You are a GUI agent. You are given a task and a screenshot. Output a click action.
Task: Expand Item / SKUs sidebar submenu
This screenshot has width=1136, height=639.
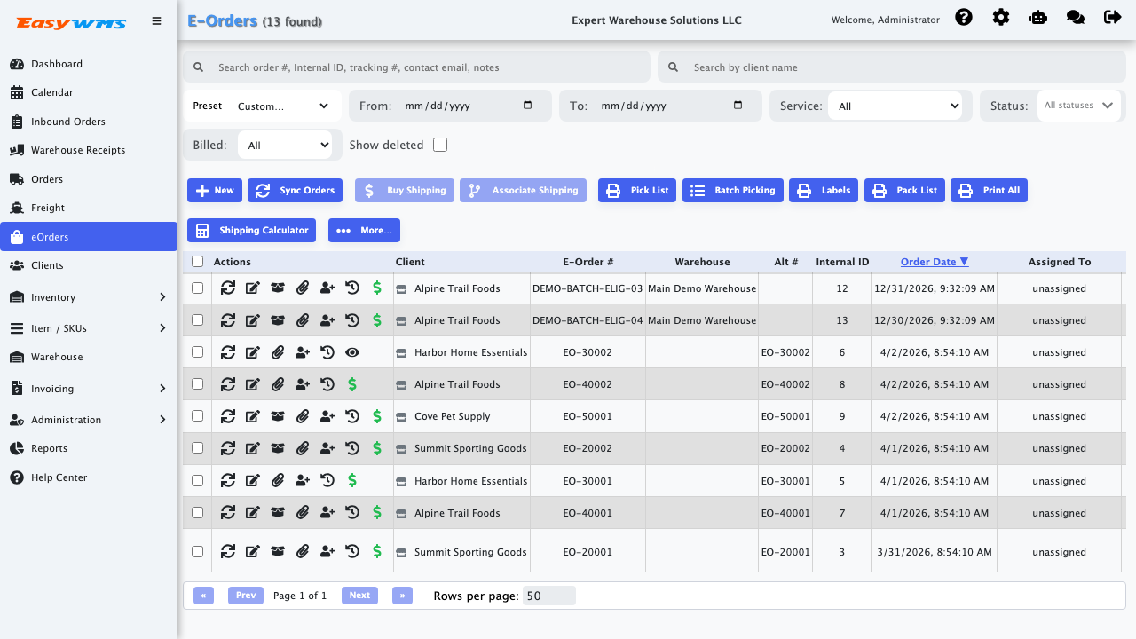coord(89,328)
